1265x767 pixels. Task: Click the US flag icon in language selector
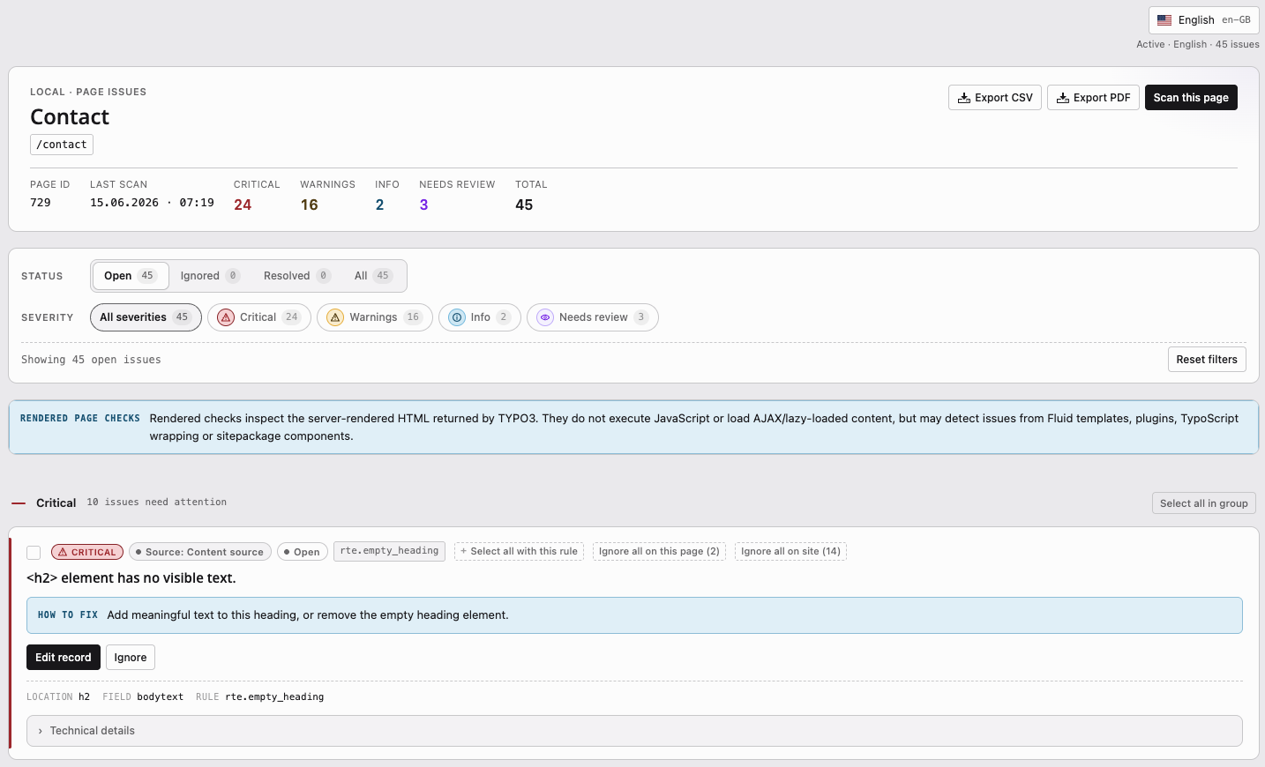(x=1164, y=20)
